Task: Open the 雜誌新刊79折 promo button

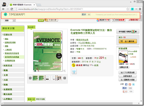Action: [103, 20]
